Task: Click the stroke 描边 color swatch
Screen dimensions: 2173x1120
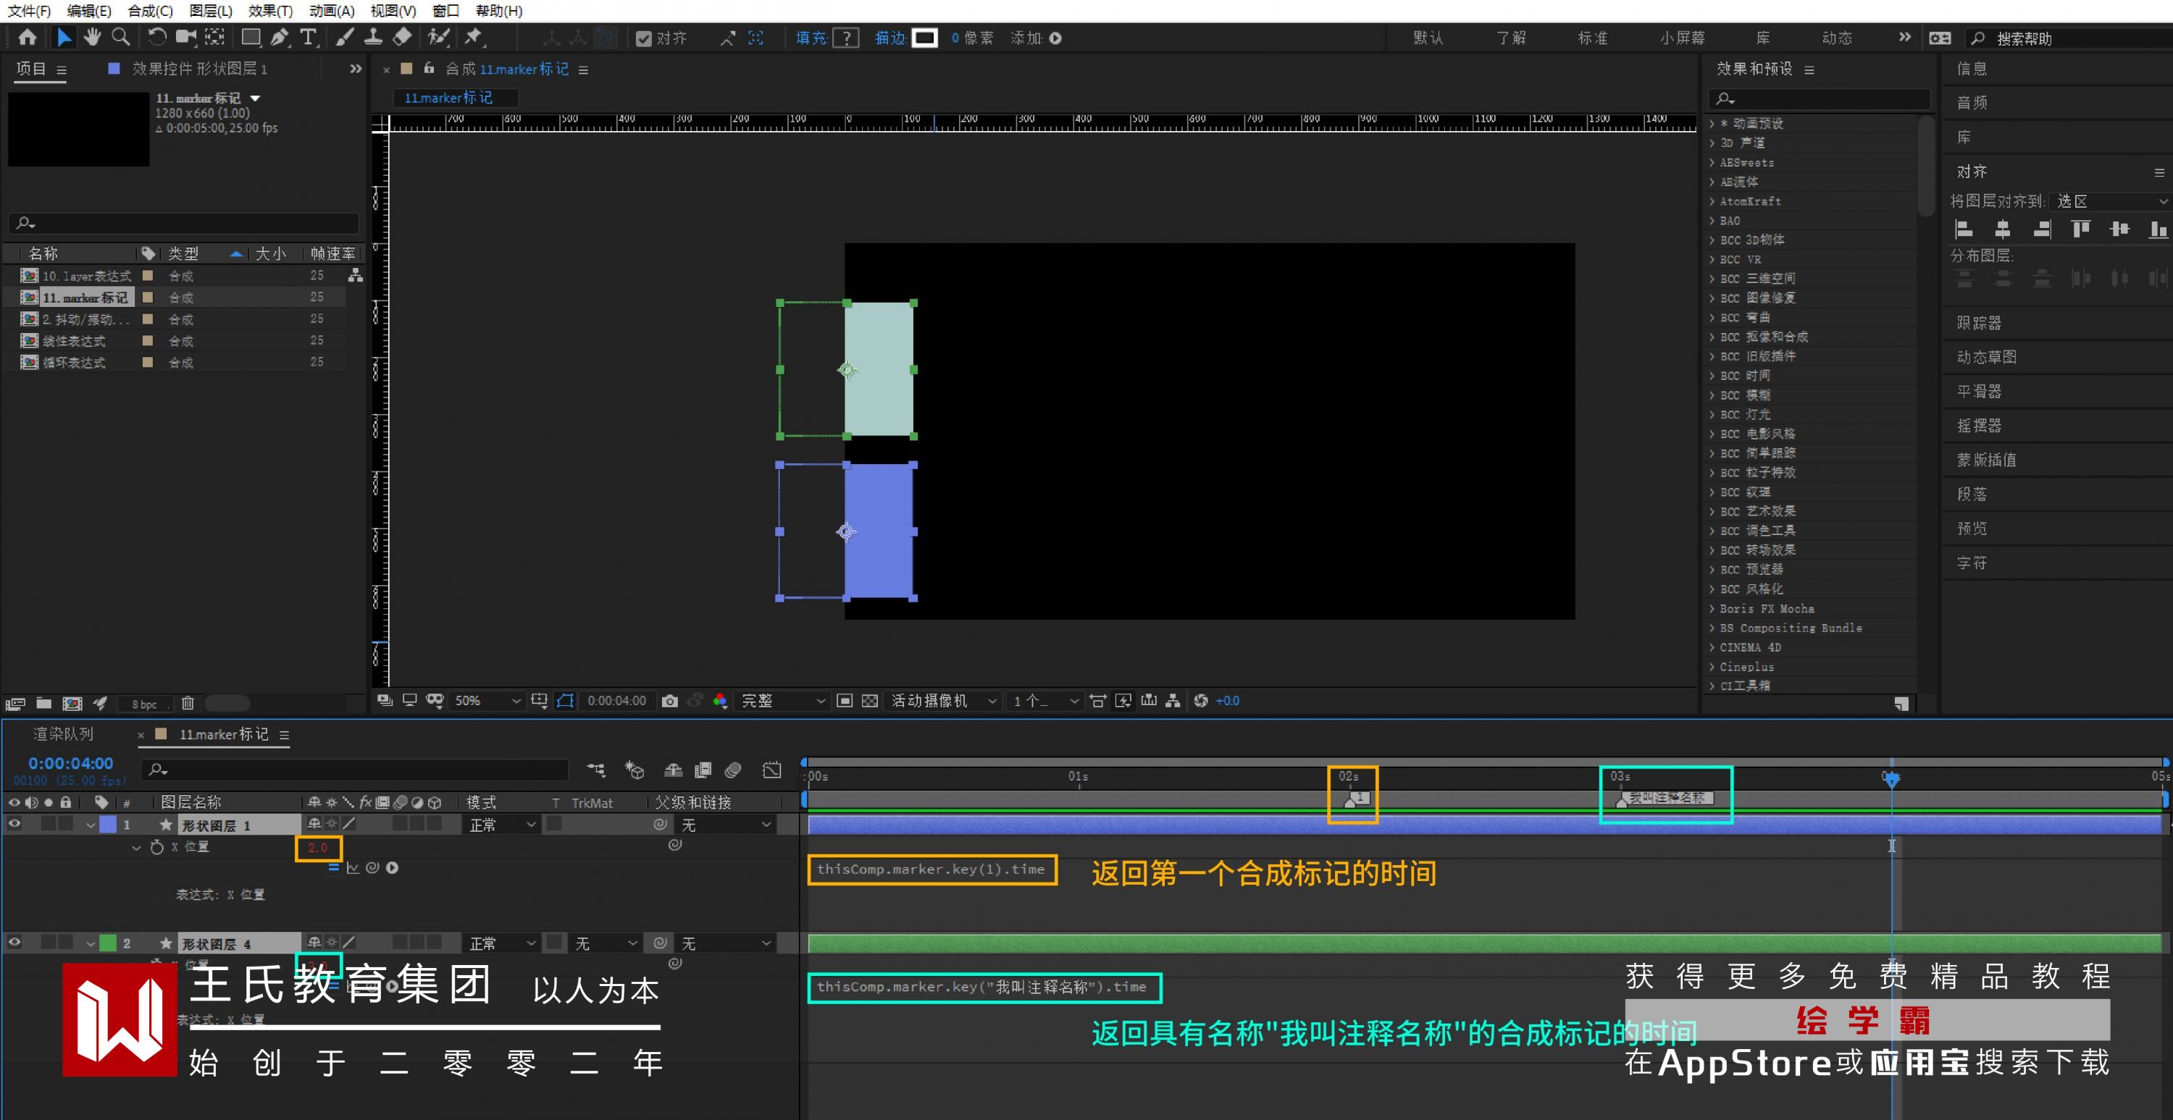Action: pos(924,38)
